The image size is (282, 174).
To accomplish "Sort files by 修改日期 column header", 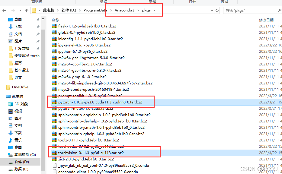I will [266, 20].
